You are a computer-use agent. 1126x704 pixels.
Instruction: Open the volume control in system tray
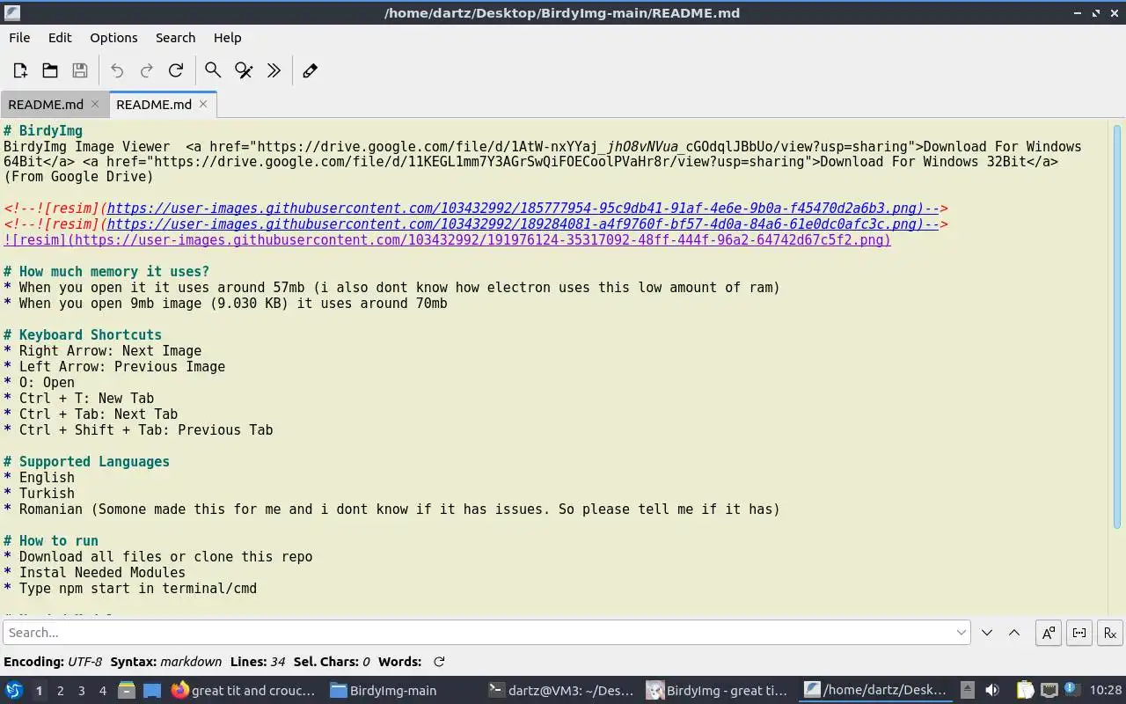(x=992, y=691)
